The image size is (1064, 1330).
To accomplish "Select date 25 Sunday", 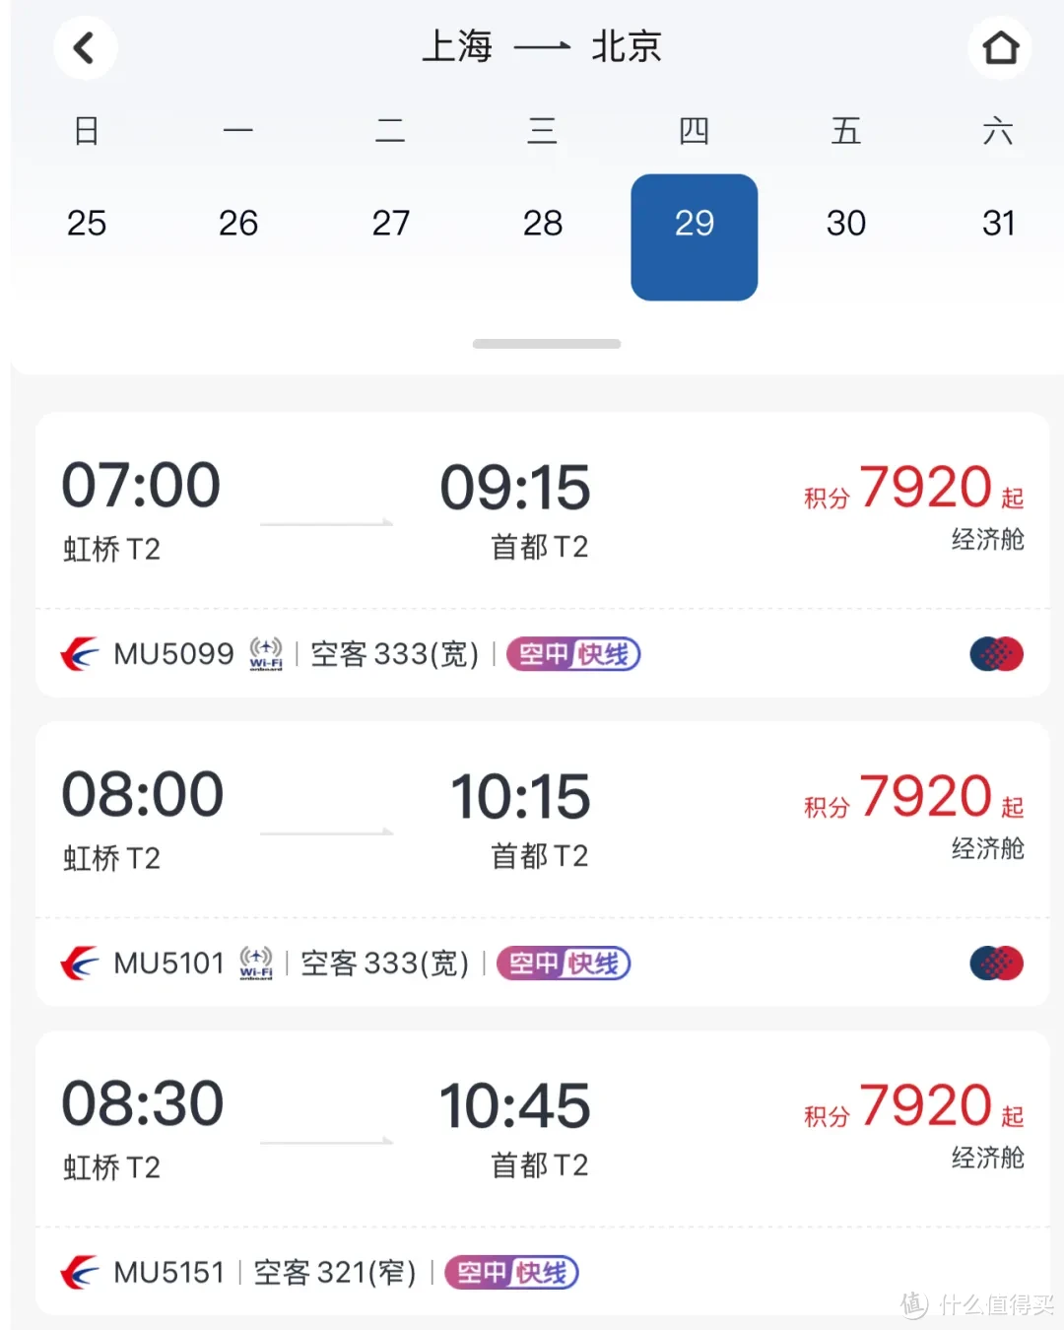I will click(x=87, y=224).
